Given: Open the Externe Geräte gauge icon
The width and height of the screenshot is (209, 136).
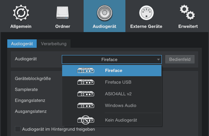Looking at the screenshot, I should point(146,13).
